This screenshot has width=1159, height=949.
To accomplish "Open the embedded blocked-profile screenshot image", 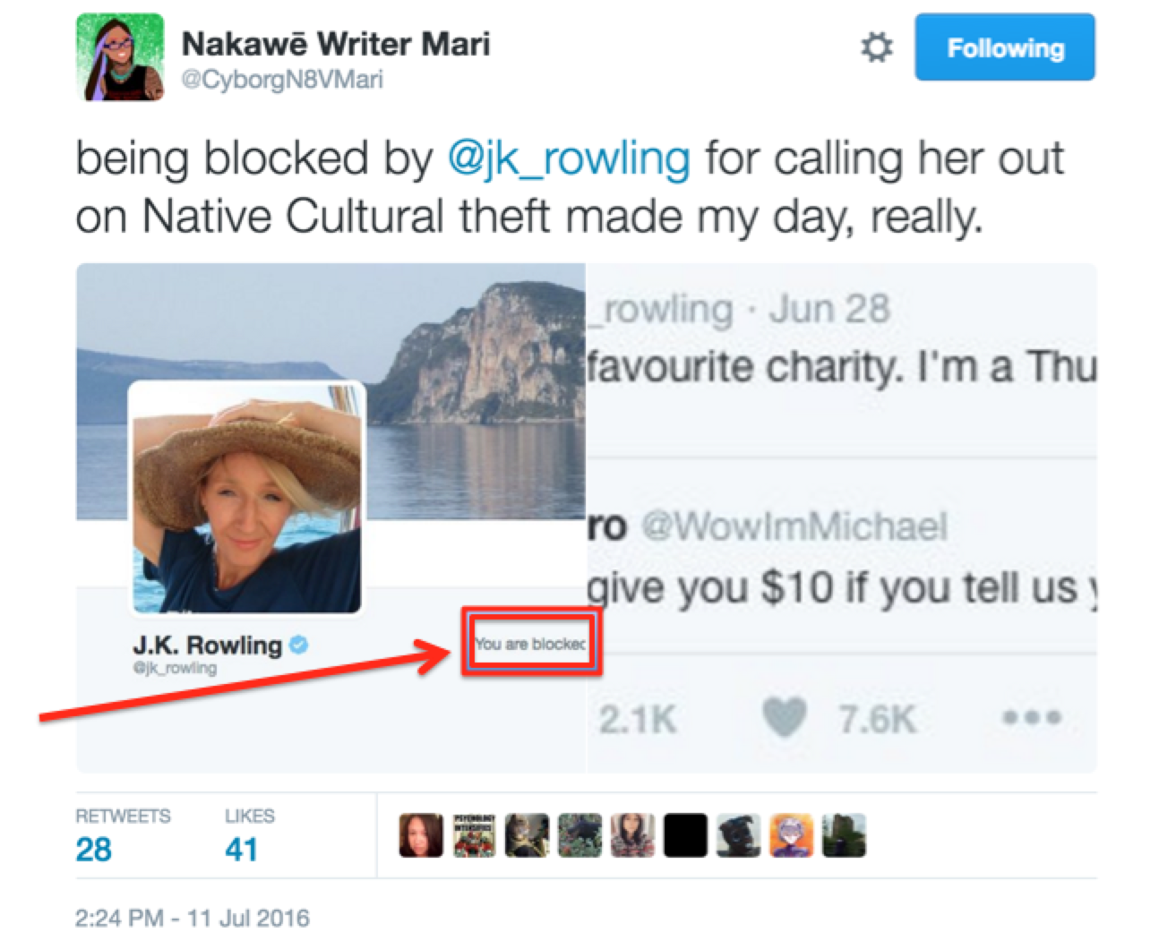I will (586, 517).
